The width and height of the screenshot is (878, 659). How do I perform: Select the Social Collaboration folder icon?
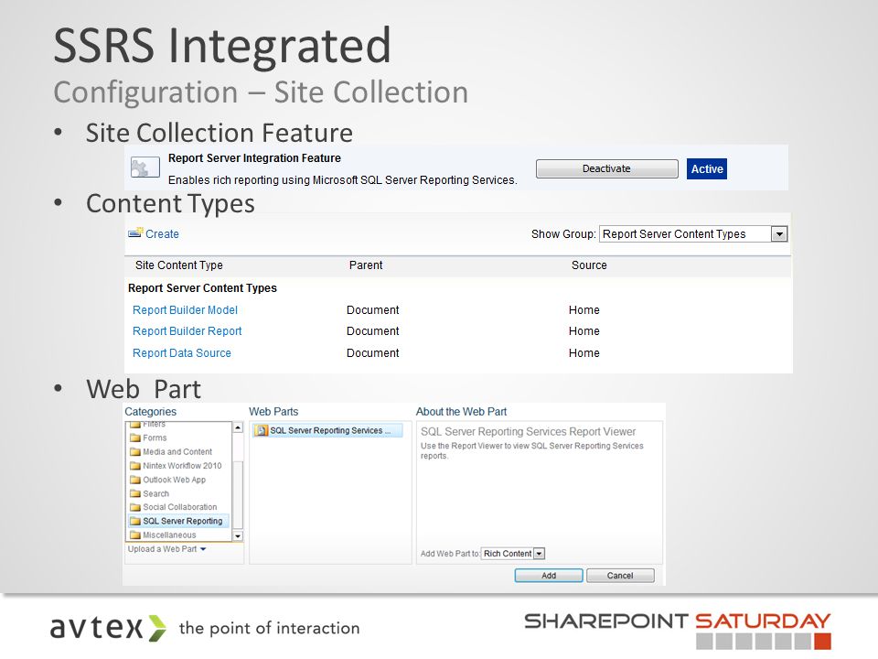[x=135, y=507]
